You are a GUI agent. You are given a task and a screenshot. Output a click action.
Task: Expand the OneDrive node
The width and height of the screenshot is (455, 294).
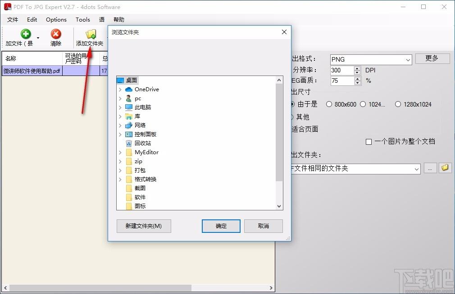click(120, 89)
